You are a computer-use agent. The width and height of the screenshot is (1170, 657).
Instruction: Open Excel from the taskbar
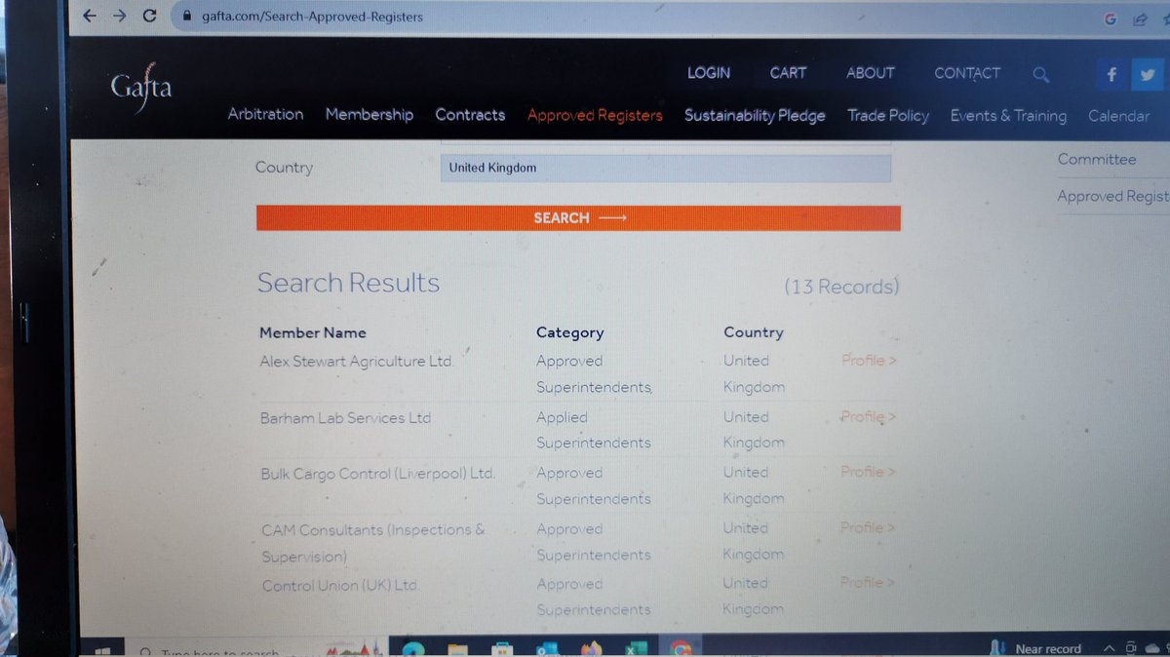(636, 649)
